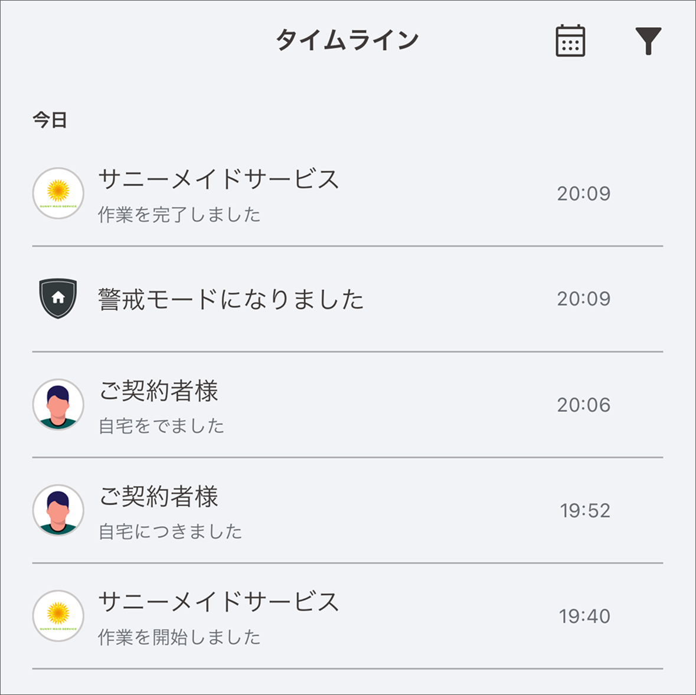Click the 警戒モード shield entry title text
The image size is (696, 695).
tap(230, 299)
